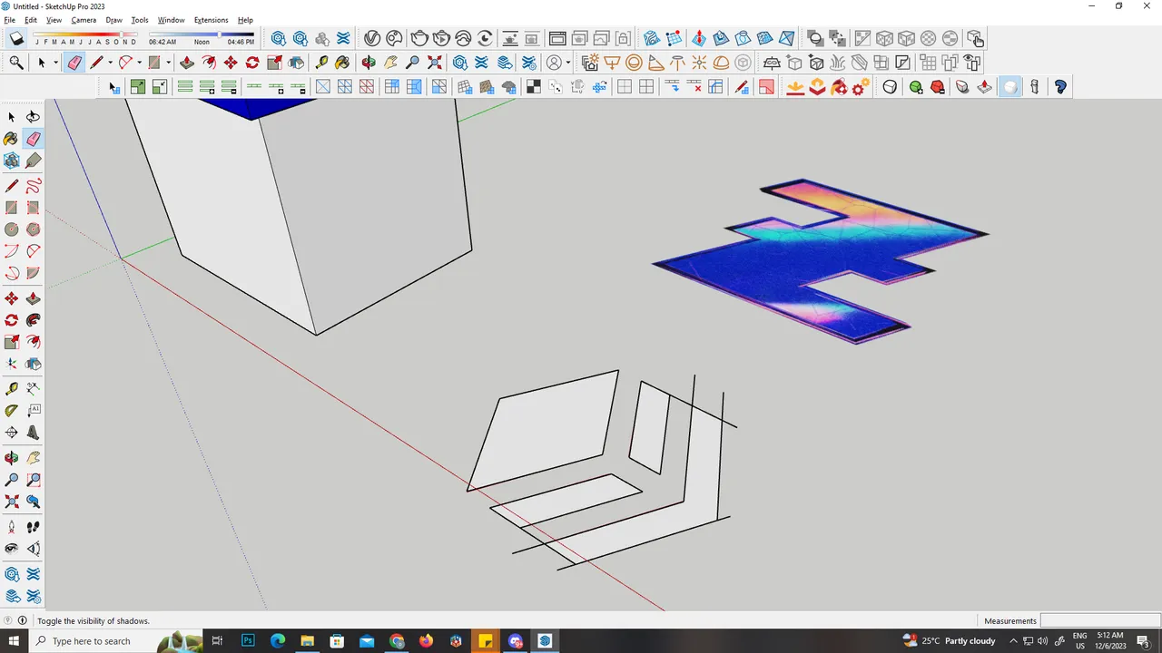Image resolution: width=1162 pixels, height=653 pixels.
Task: Pick the Select arrow tool in the left toolbar
Action: click(x=12, y=117)
